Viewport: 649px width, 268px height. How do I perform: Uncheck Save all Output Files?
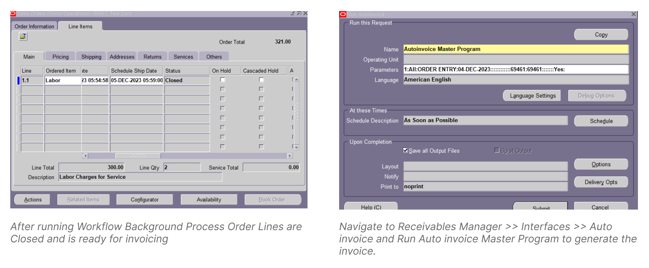coord(406,150)
